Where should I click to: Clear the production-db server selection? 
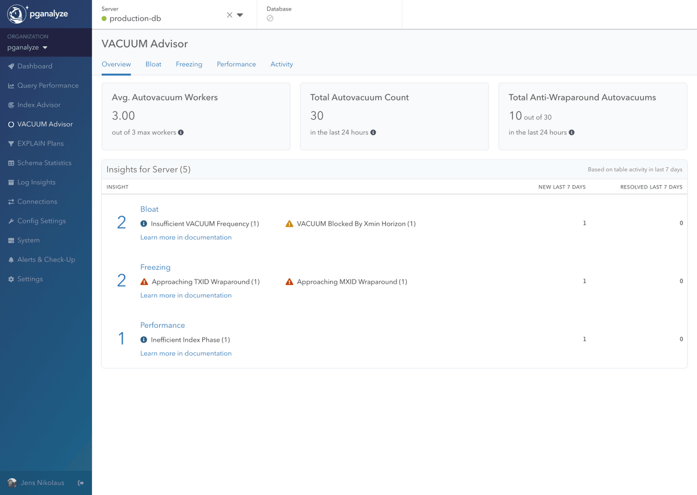(x=229, y=15)
